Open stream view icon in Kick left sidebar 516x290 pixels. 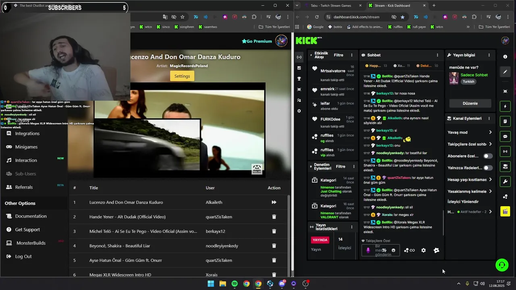[299, 57]
